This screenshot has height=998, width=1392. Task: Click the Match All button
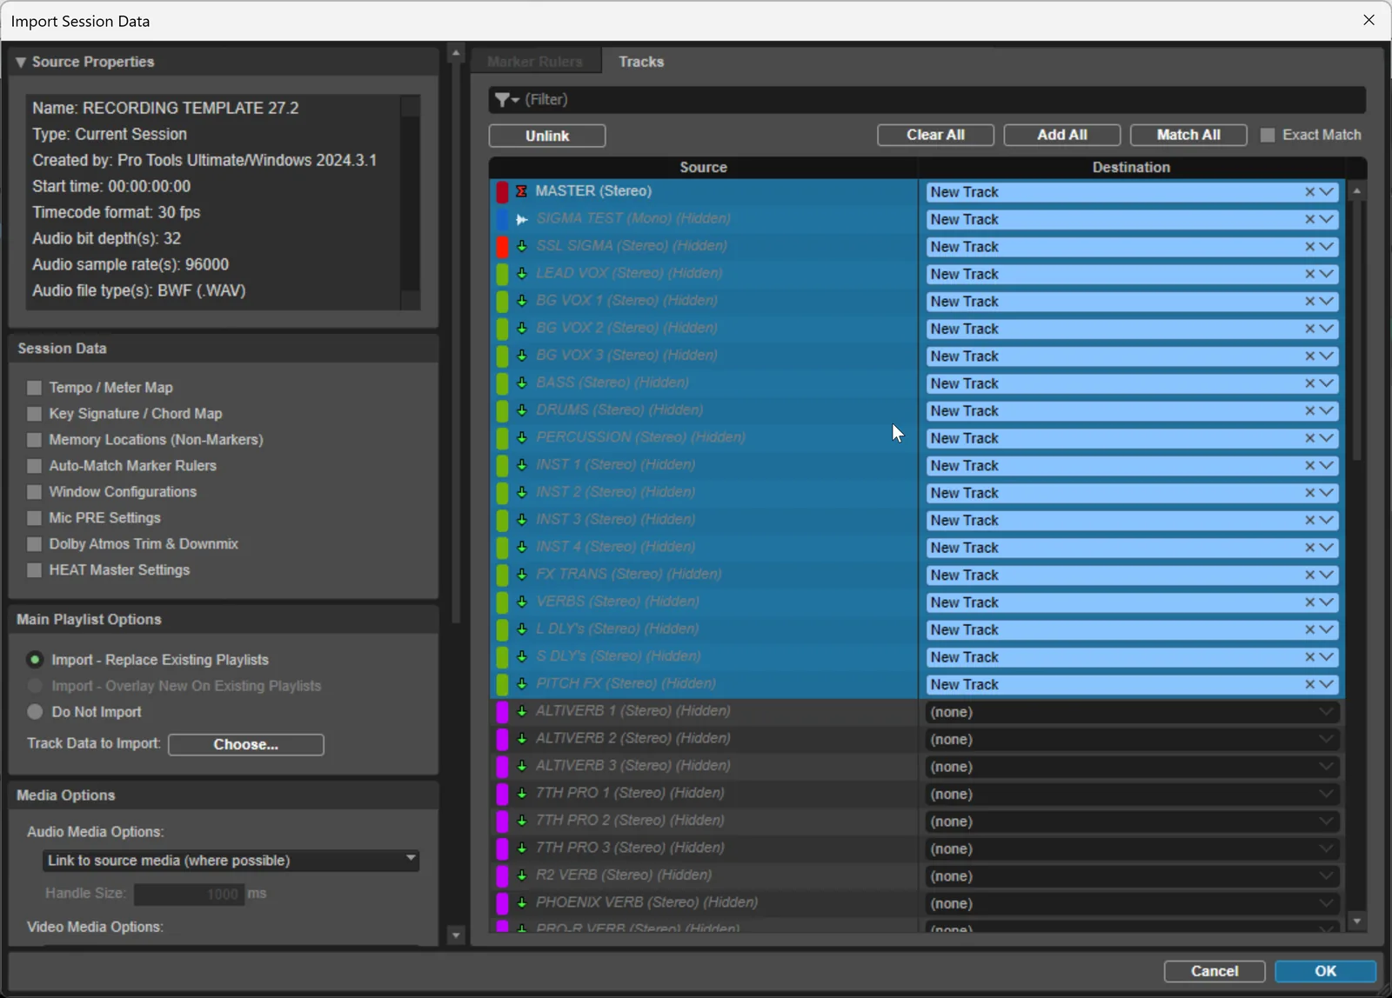pos(1188,135)
